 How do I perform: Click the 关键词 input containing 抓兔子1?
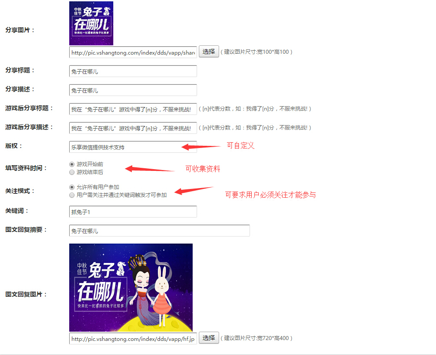tap(133, 212)
